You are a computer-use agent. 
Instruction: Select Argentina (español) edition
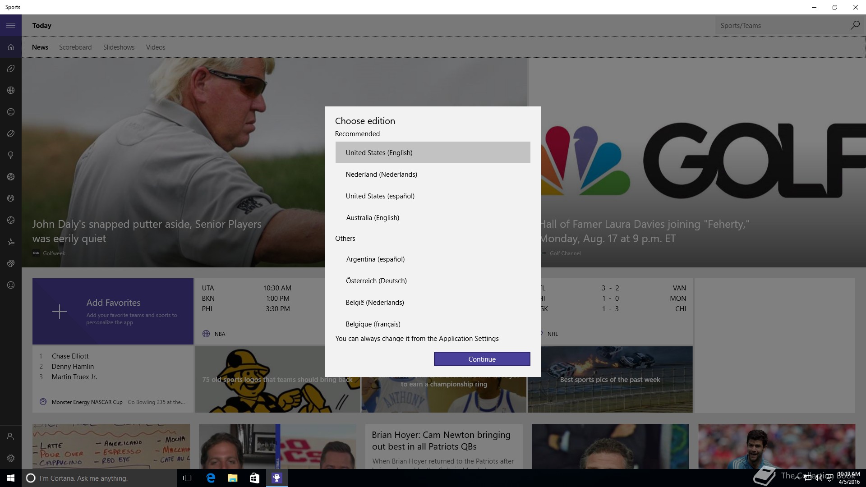tap(433, 259)
